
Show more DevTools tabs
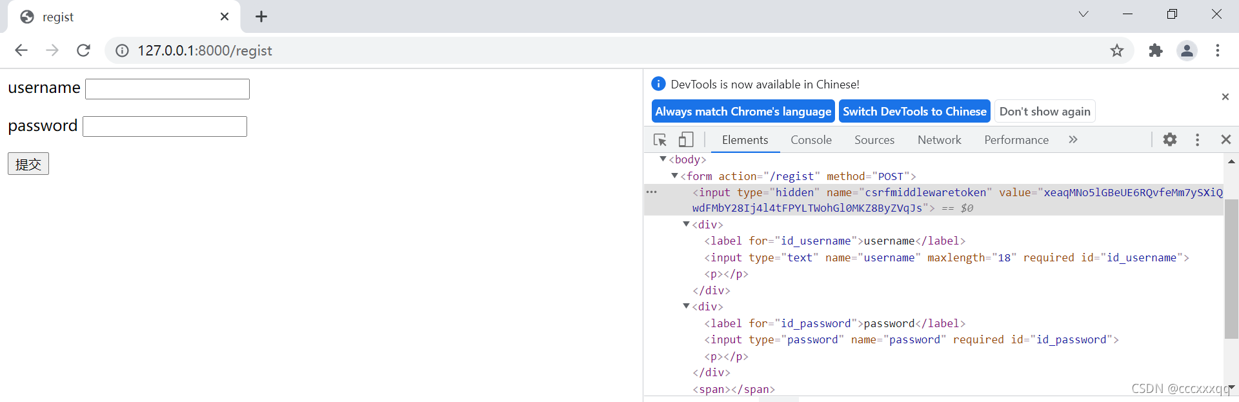(x=1073, y=139)
